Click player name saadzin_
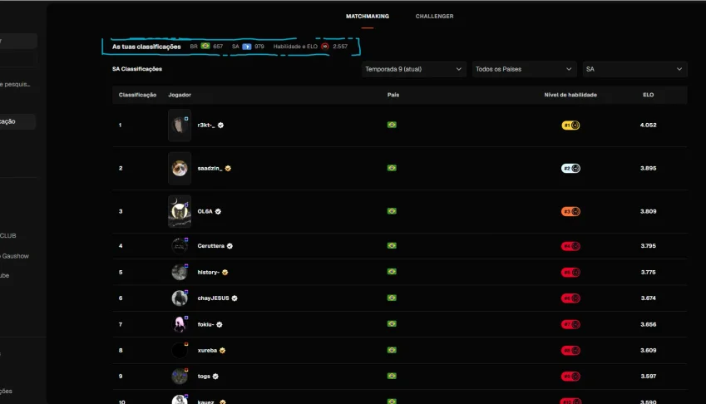The height and width of the screenshot is (404, 706). 210,168
